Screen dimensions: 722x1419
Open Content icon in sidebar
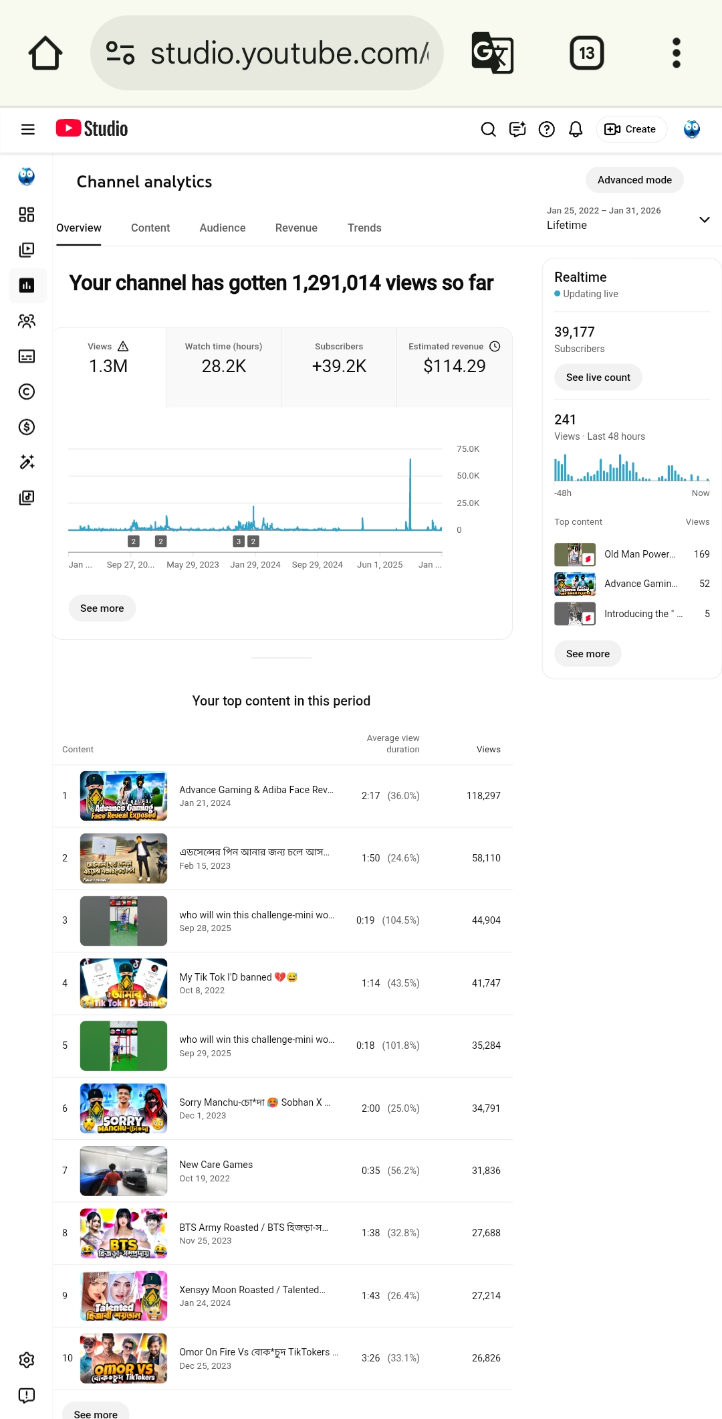click(27, 250)
